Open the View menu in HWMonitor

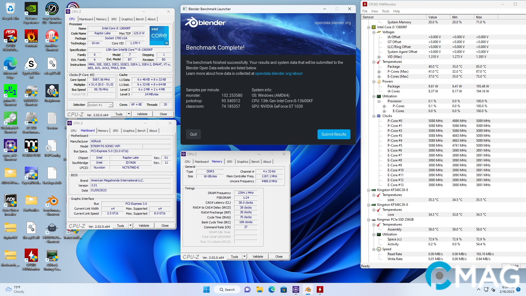[x=374, y=11]
